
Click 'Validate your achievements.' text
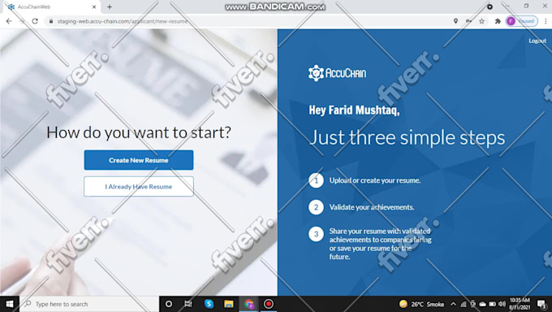pyautogui.click(x=372, y=207)
